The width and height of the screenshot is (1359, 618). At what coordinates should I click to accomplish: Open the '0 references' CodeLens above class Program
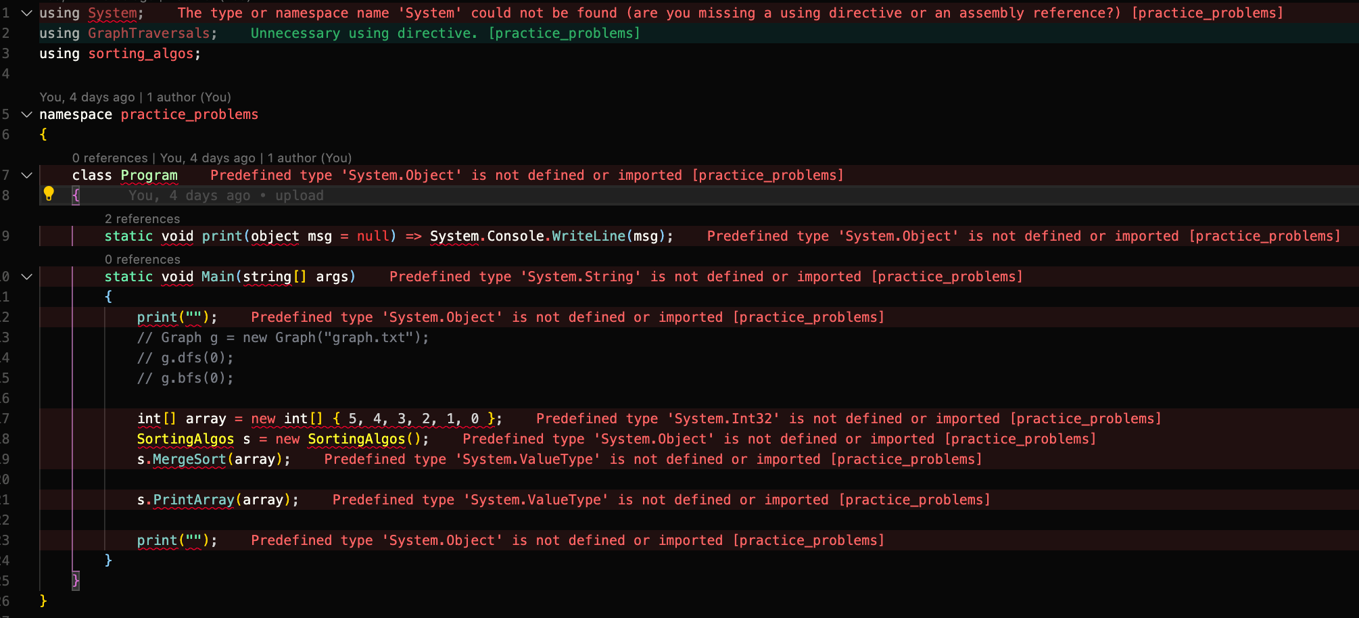[x=110, y=158]
